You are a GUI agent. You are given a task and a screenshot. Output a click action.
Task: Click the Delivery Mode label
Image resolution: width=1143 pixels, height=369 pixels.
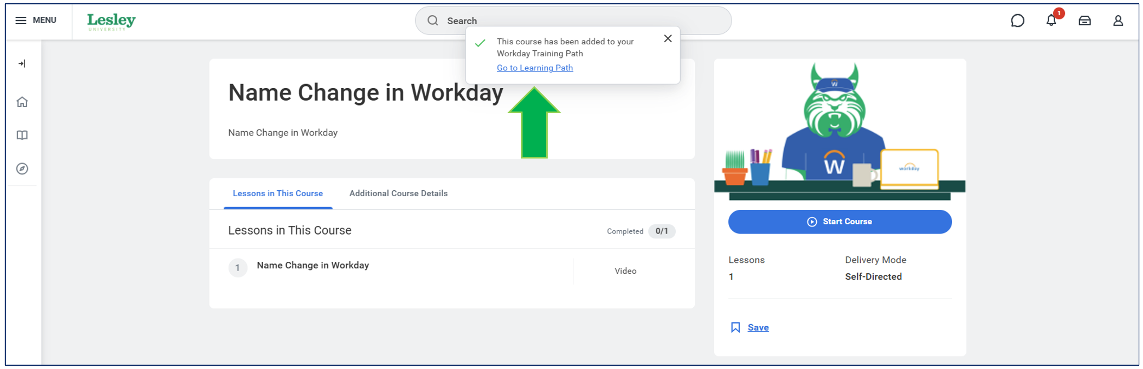click(x=875, y=260)
